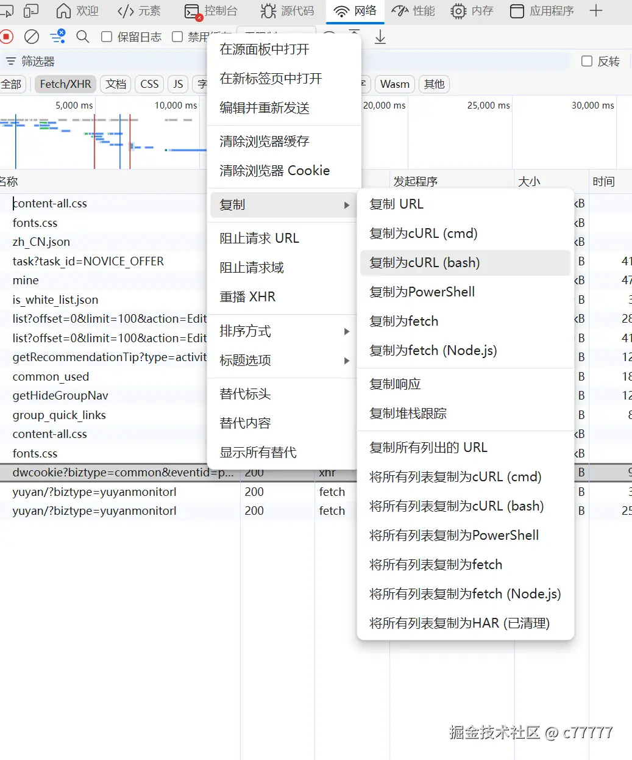Select the zh_CN.json request row
This screenshot has width=632, height=760.
pyautogui.click(x=104, y=242)
